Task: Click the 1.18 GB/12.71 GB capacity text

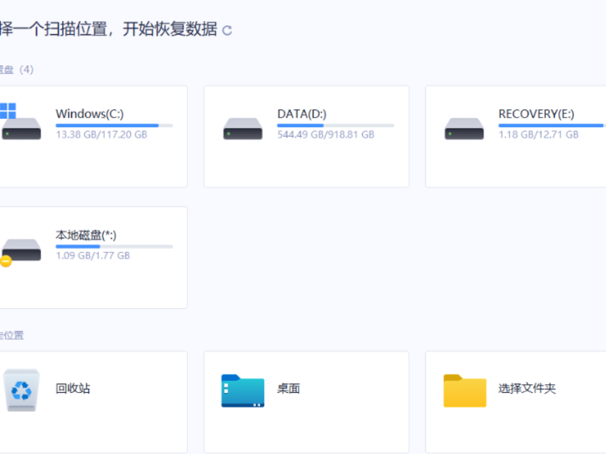Action: point(539,135)
